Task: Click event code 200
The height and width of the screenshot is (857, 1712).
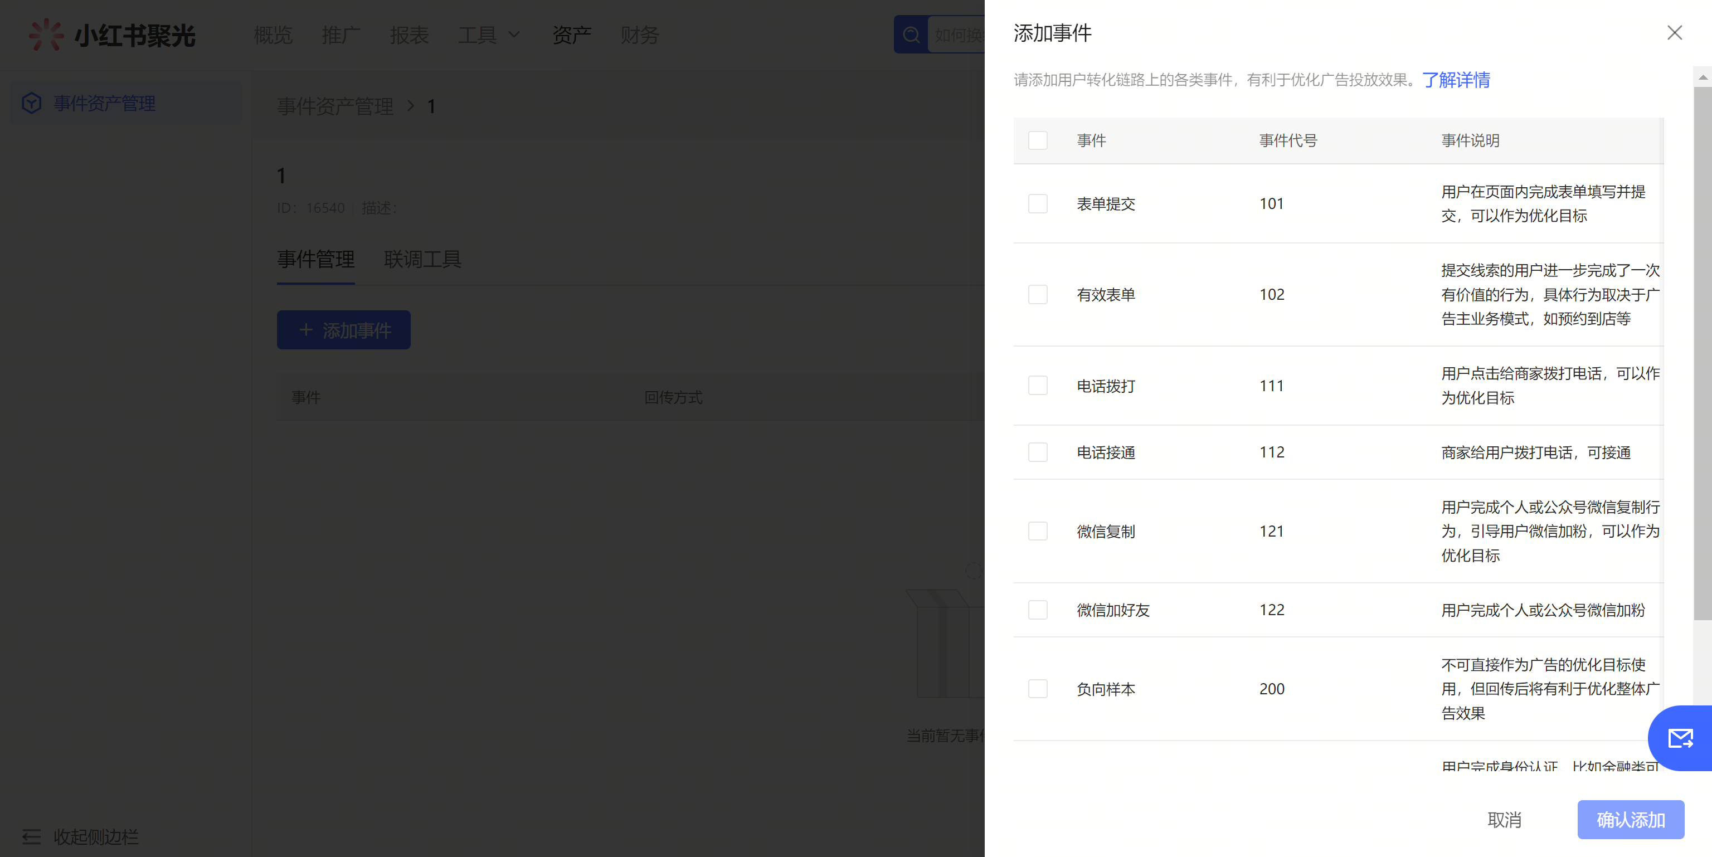Action: point(1271,688)
